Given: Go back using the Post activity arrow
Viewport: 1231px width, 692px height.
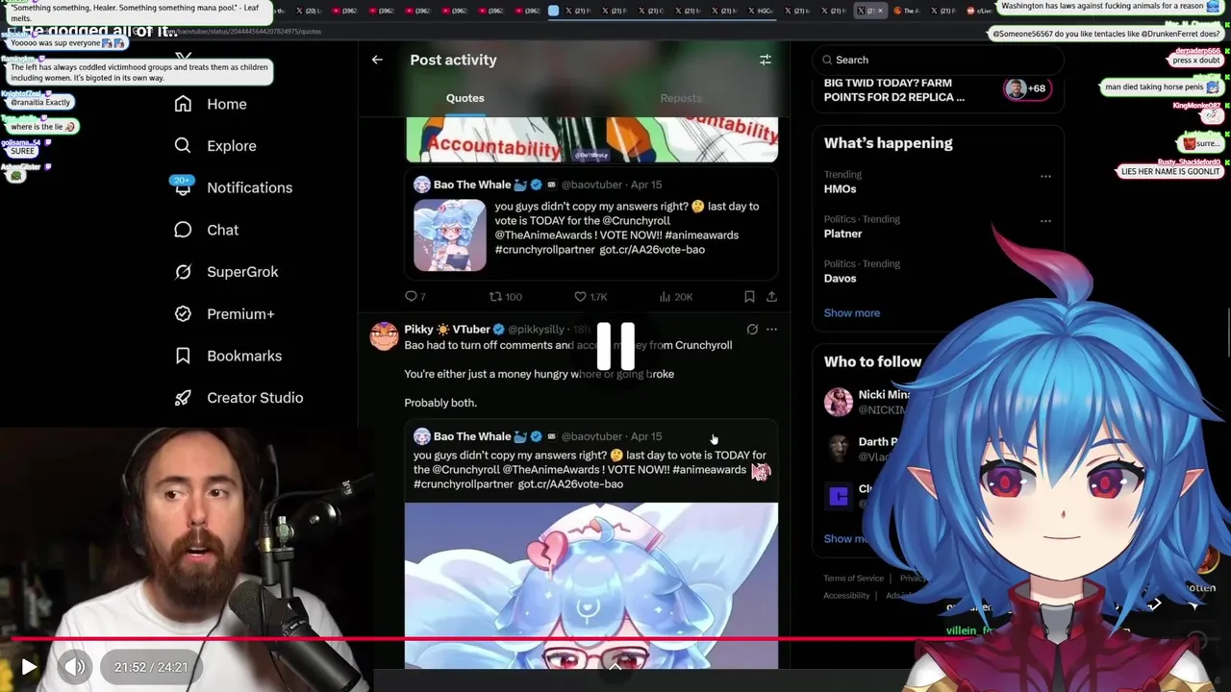Looking at the screenshot, I should pyautogui.click(x=377, y=60).
